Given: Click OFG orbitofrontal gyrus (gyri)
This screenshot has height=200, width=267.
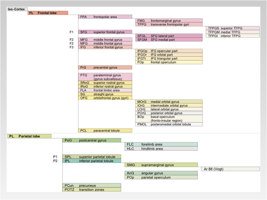Looking at the screenshot, I should point(105,98).
